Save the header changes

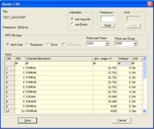click(27, 120)
